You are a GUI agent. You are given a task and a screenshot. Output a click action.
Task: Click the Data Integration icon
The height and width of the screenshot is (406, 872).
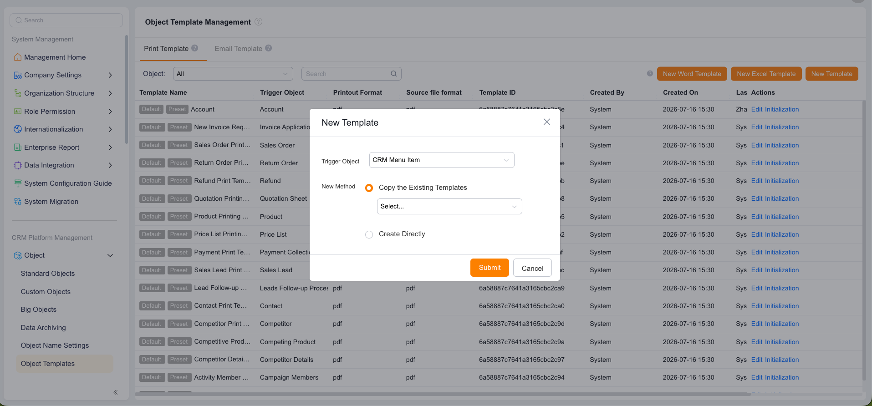pos(18,165)
